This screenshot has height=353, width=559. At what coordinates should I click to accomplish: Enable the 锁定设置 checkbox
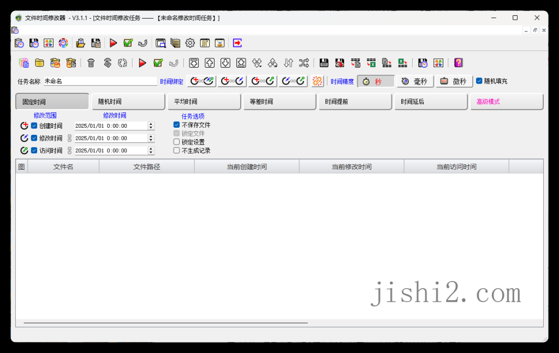(x=176, y=142)
